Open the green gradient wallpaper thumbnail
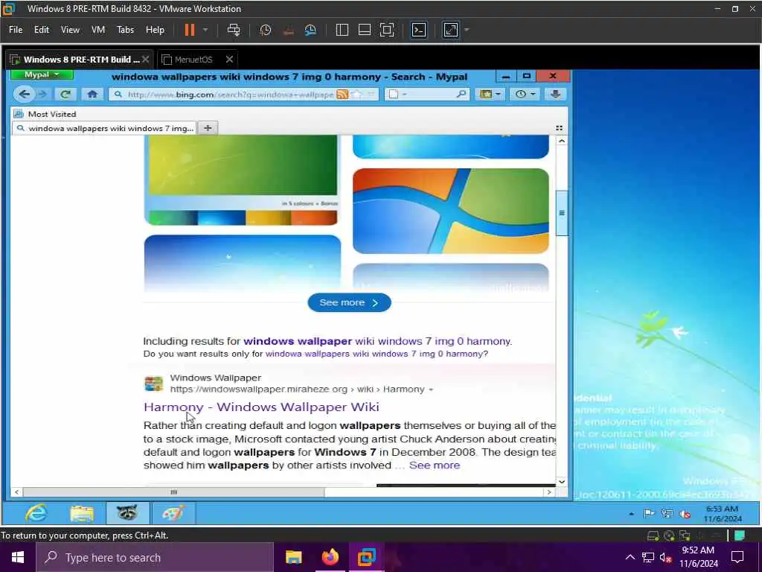Screen dimensions: 762x572 (x=242, y=179)
